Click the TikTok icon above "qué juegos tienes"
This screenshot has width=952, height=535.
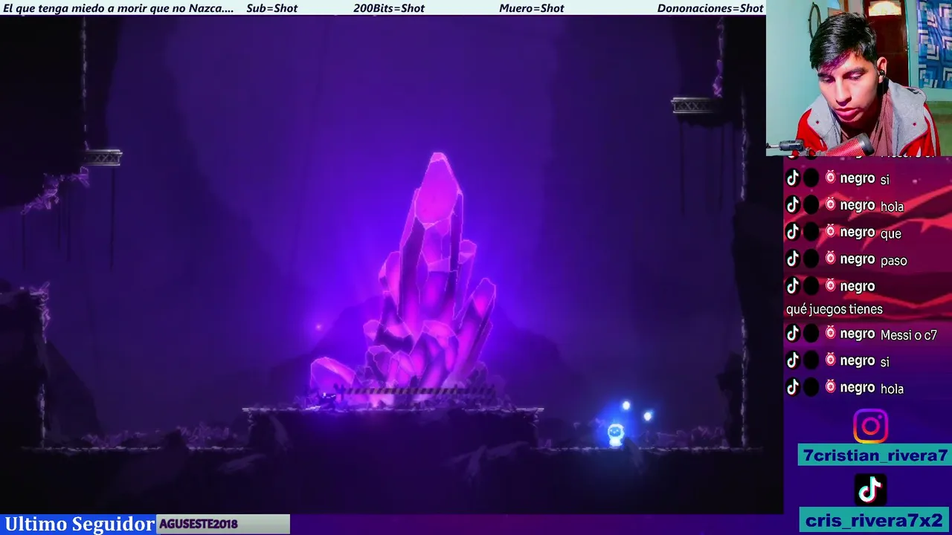[793, 285]
